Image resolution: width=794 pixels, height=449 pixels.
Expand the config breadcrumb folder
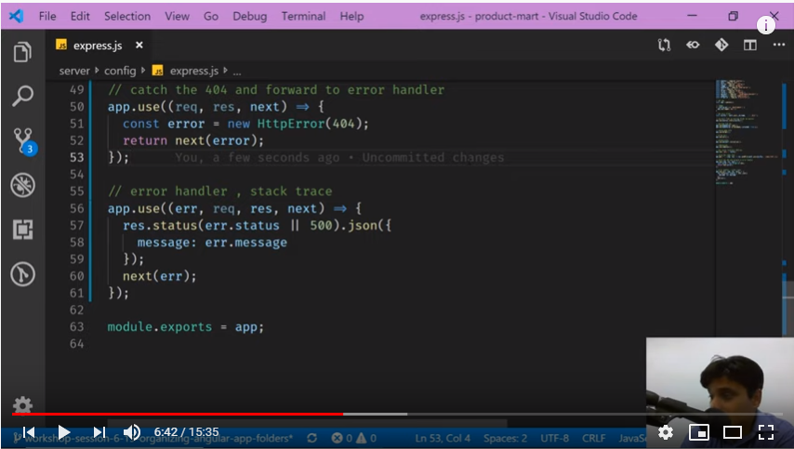[119, 71]
